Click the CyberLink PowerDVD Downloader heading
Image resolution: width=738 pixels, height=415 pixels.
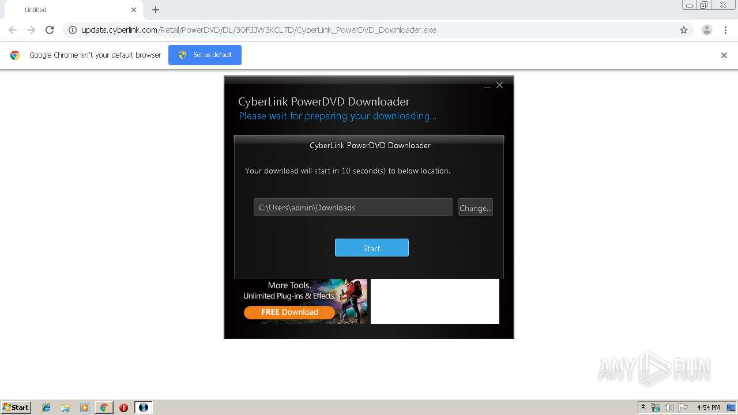click(323, 101)
